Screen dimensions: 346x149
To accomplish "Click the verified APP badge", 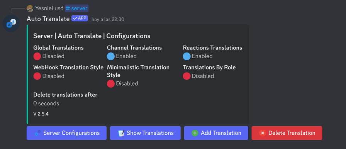I will pos(80,18).
